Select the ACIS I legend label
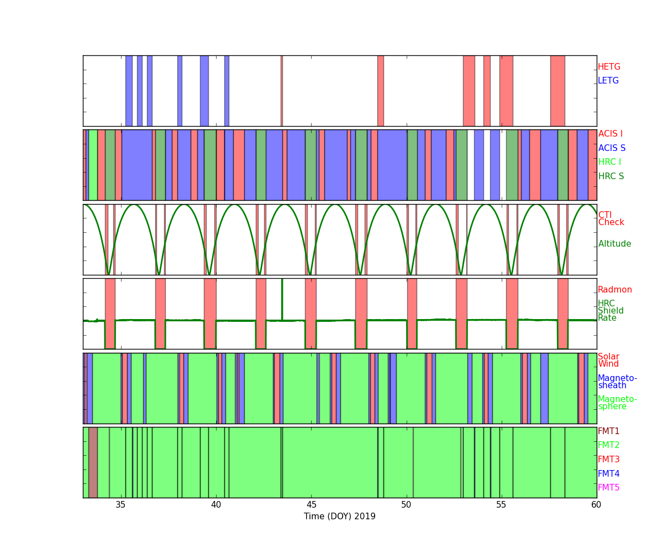Screen dimensions: 663x553 pyautogui.click(x=610, y=134)
